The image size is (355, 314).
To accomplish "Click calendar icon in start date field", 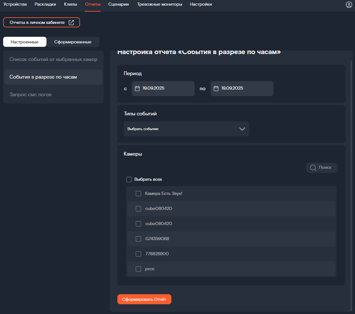I will pos(137,88).
